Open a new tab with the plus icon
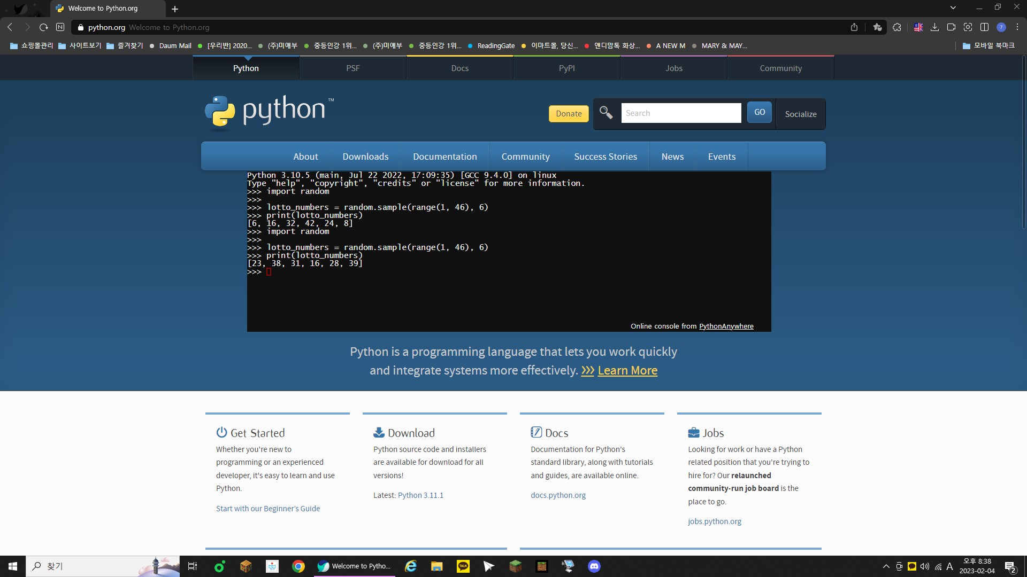This screenshot has height=577, width=1027. tap(175, 9)
